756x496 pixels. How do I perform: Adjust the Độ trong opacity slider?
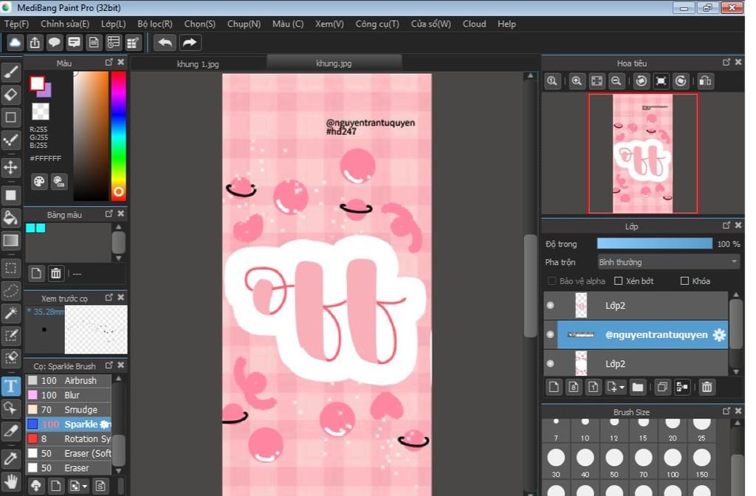click(x=654, y=244)
